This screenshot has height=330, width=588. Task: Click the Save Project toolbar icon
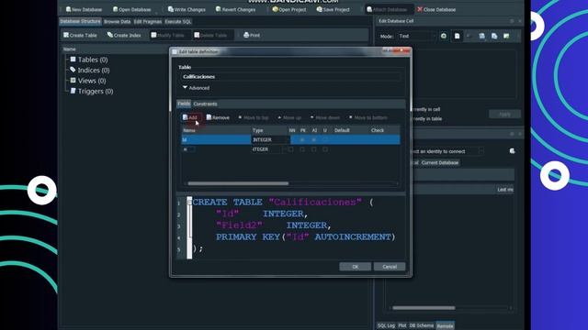tap(319, 9)
